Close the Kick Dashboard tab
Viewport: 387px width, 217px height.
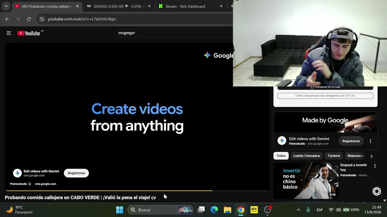(x=221, y=6)
